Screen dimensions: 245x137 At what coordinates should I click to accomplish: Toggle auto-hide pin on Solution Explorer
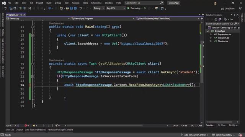coord(234,15)
